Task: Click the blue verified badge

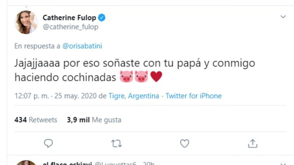Action: (102, 18)
